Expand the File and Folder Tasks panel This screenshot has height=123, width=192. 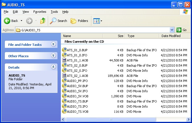[x=53, y=44]
